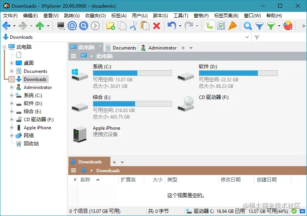Click the grey Redo arrow
Screen dimensions: 307x216
[189, 26]
